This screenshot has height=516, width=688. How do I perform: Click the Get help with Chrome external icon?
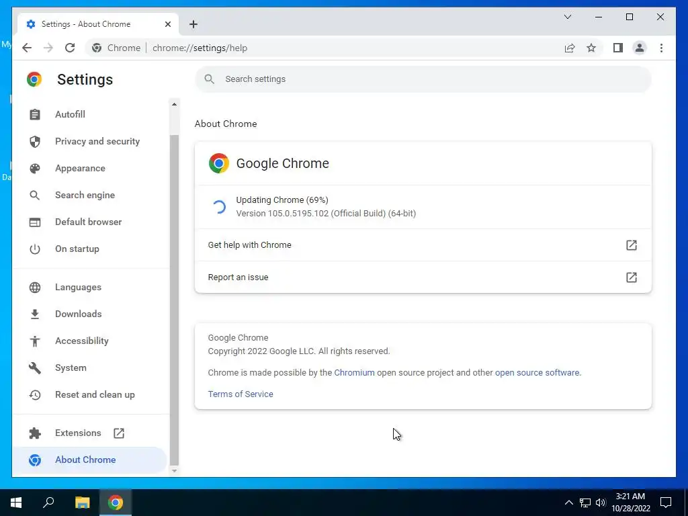632,245
